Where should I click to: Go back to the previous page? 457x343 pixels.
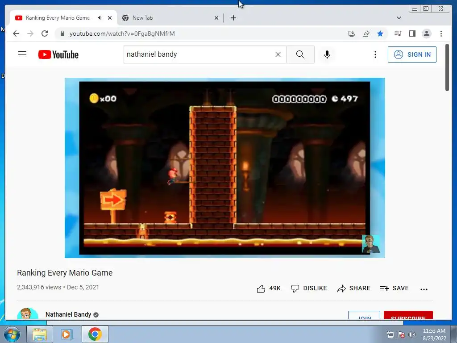[16, 33]
